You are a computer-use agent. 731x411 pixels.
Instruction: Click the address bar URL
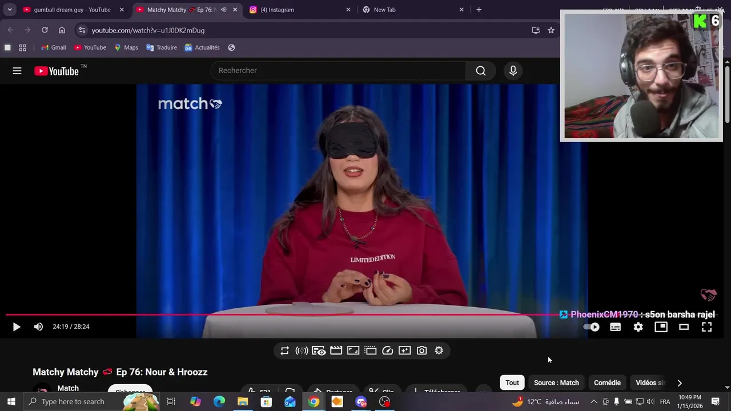click(x=148, y=30)
